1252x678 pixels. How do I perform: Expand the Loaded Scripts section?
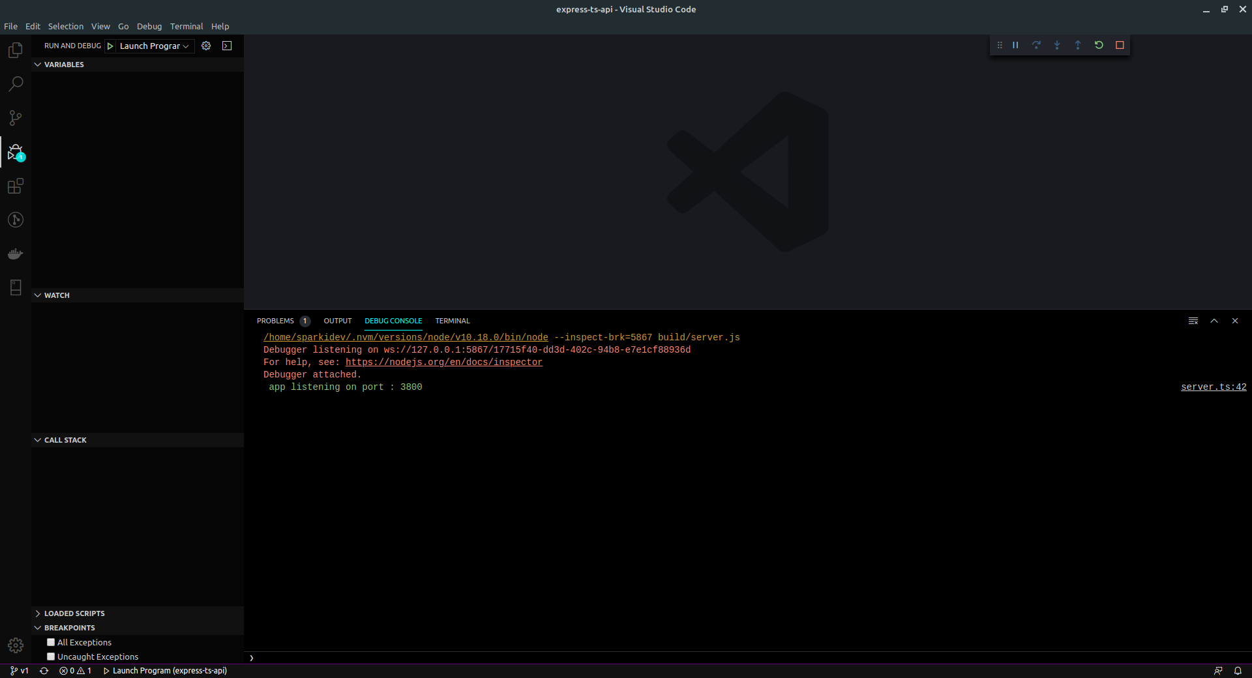tap(138, 613)
